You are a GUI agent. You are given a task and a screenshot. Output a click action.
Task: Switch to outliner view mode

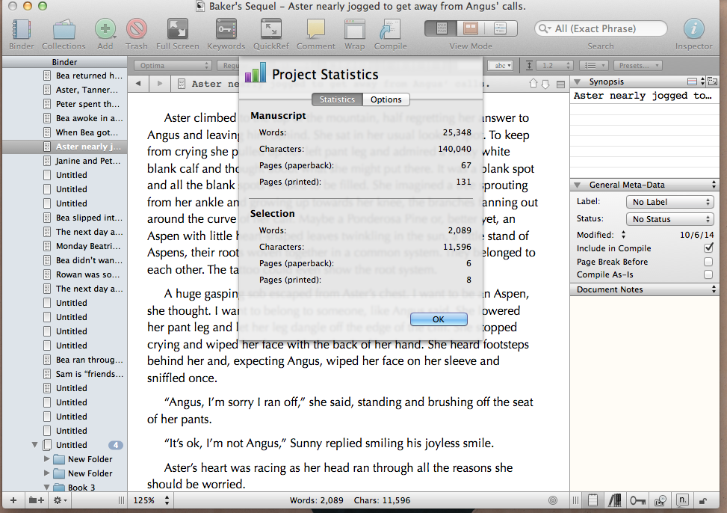501,28
